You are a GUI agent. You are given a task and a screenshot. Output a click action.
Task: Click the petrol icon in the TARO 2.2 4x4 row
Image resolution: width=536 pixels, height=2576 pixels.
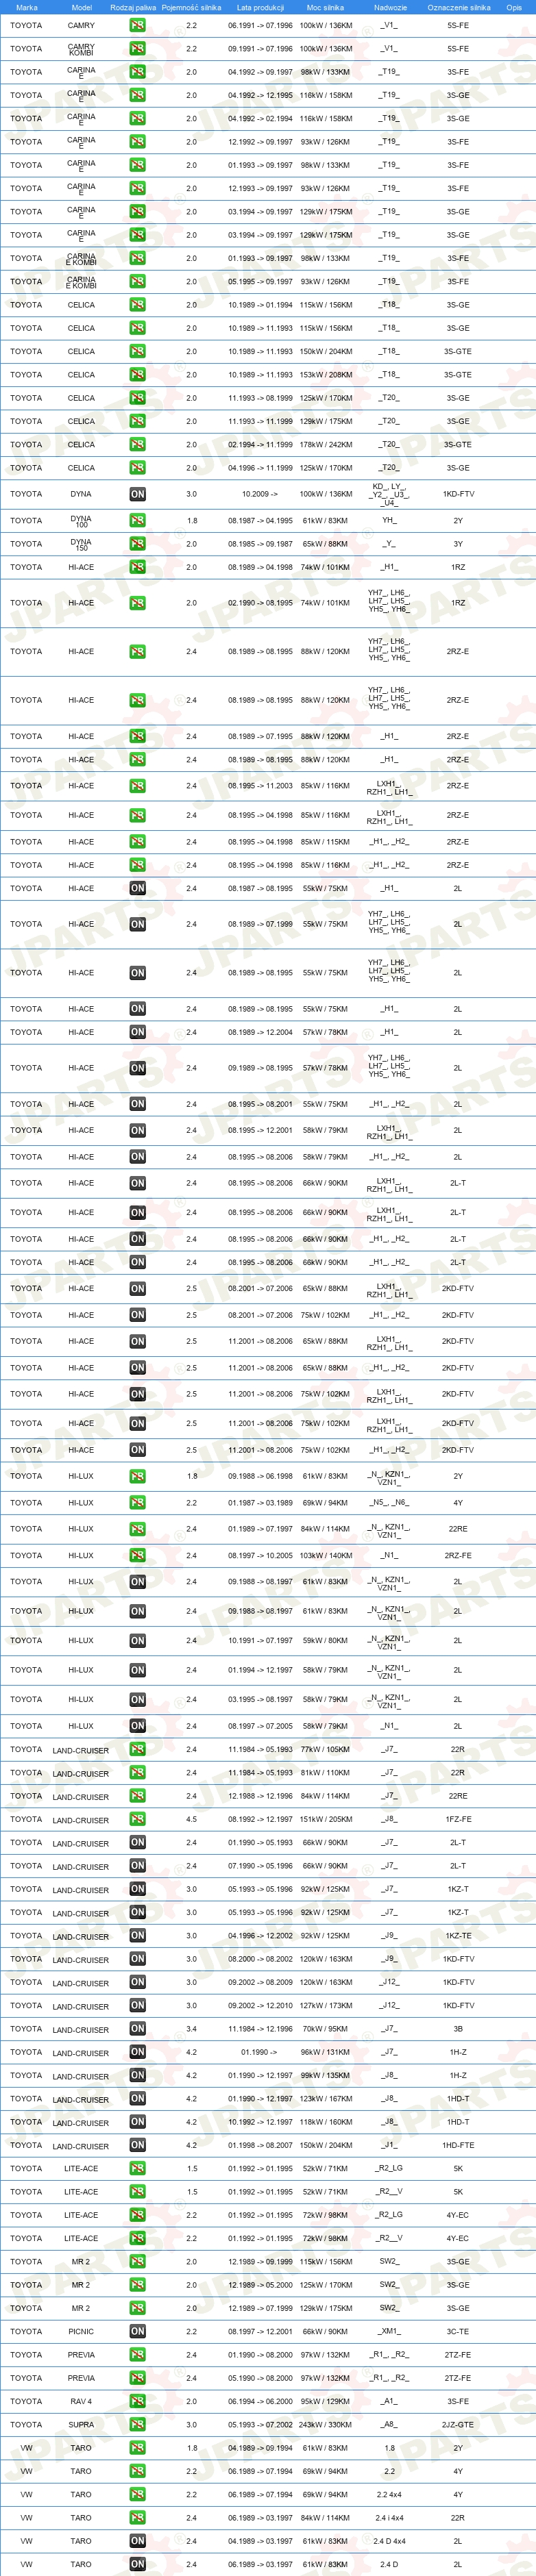tap(137, 2495)
